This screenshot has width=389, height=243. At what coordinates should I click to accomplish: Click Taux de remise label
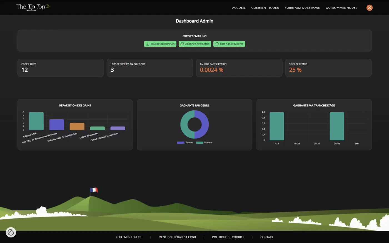(298, 64)
